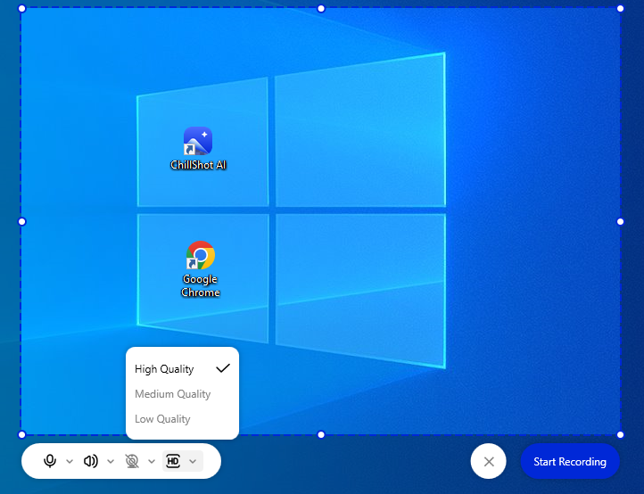The width and height of the screenshot is (644, 494).
Task: Click the Google Chrome icon label
Action: (201, 286)
